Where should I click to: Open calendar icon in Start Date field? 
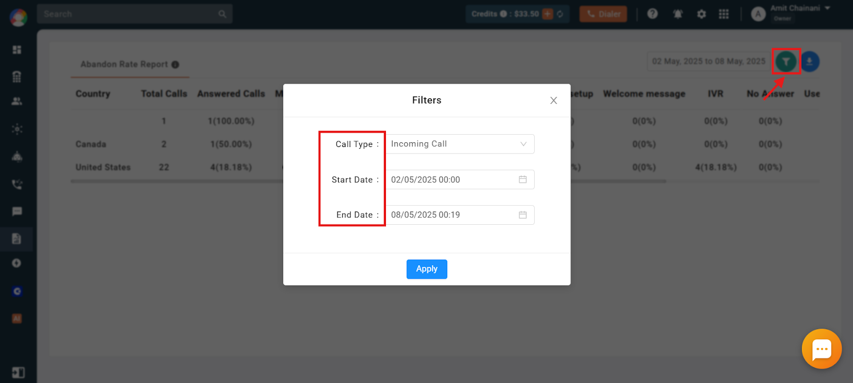[x=522, y=180]
